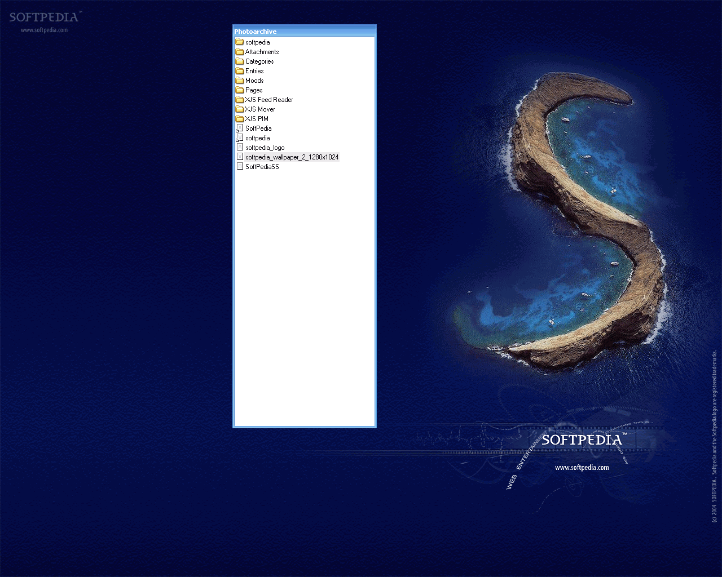Click the Moods folder icon

pyautogui.click(x=240, y=81)
